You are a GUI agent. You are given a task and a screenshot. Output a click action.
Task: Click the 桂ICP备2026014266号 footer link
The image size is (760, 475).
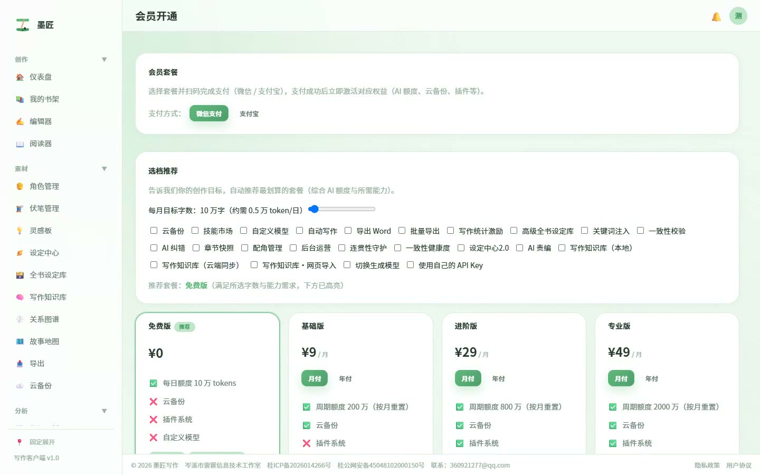[x=299, y=465]
